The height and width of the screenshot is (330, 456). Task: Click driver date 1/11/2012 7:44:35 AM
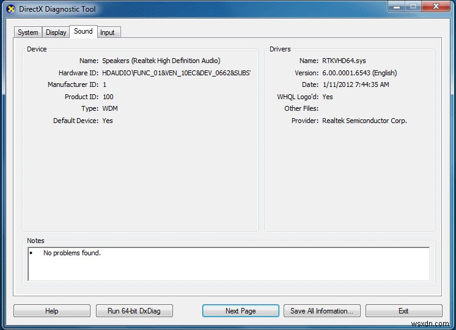(x=356, y=84)
